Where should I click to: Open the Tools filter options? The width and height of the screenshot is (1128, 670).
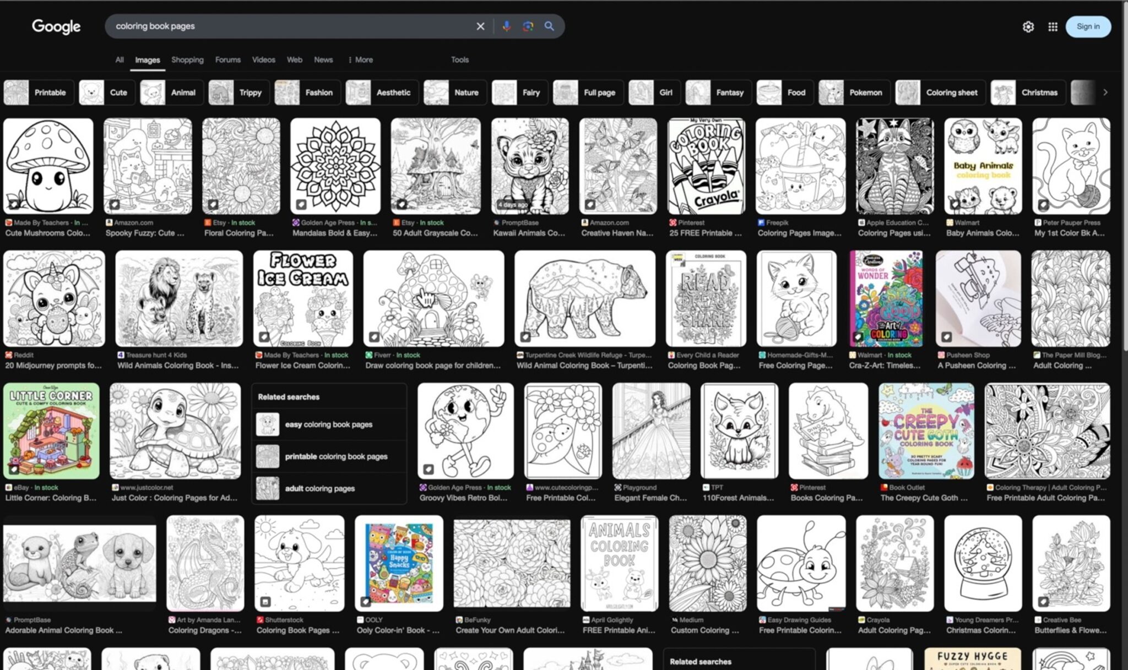tap(459, 59)
